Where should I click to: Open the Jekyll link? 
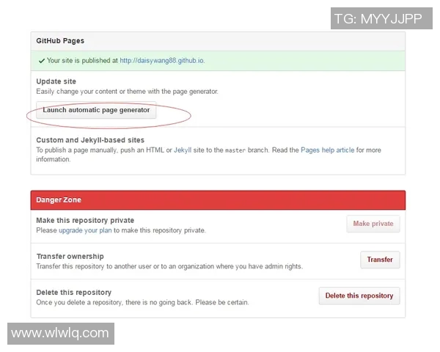(183, 150)
